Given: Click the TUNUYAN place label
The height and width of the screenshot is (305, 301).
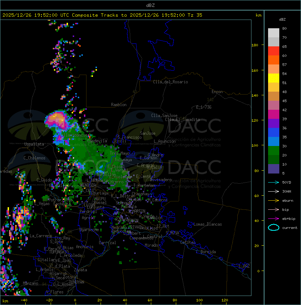Looking at the screenshot, I should [77, 282].
